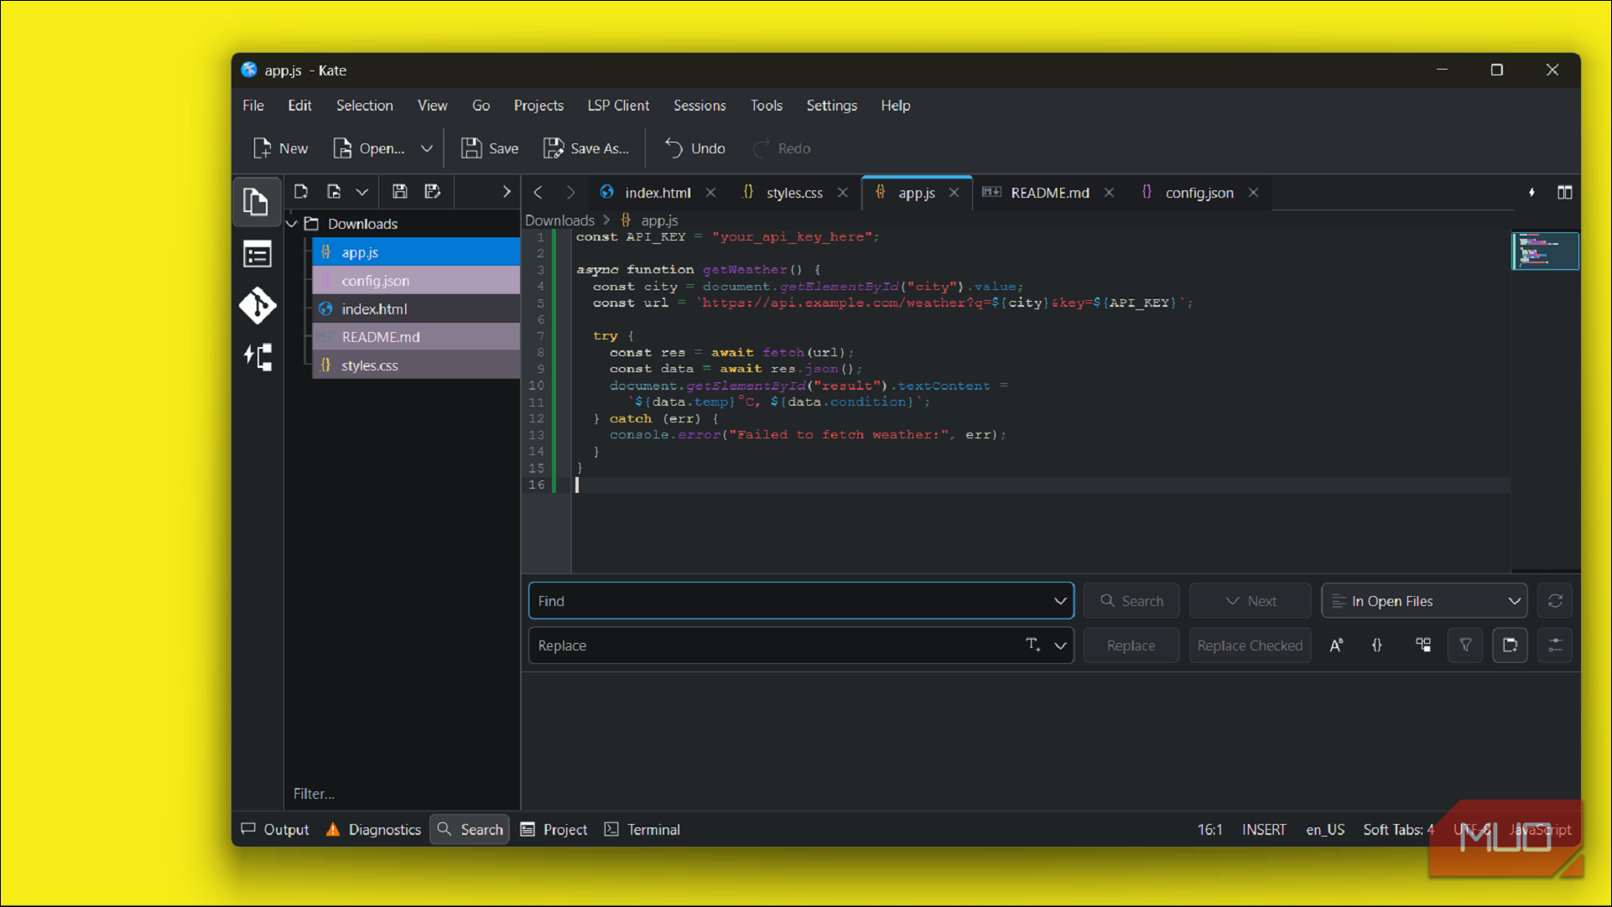Open the File menu
Screen dimensions: 1612x907
[253, 106]
